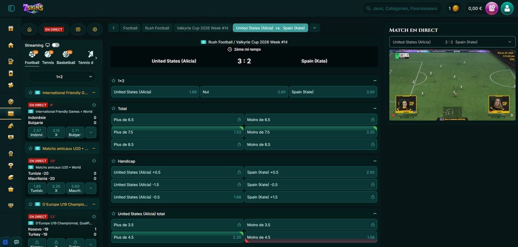
Task: Select Plus de 7.5 odds 1.52
Action: [177, 132]
